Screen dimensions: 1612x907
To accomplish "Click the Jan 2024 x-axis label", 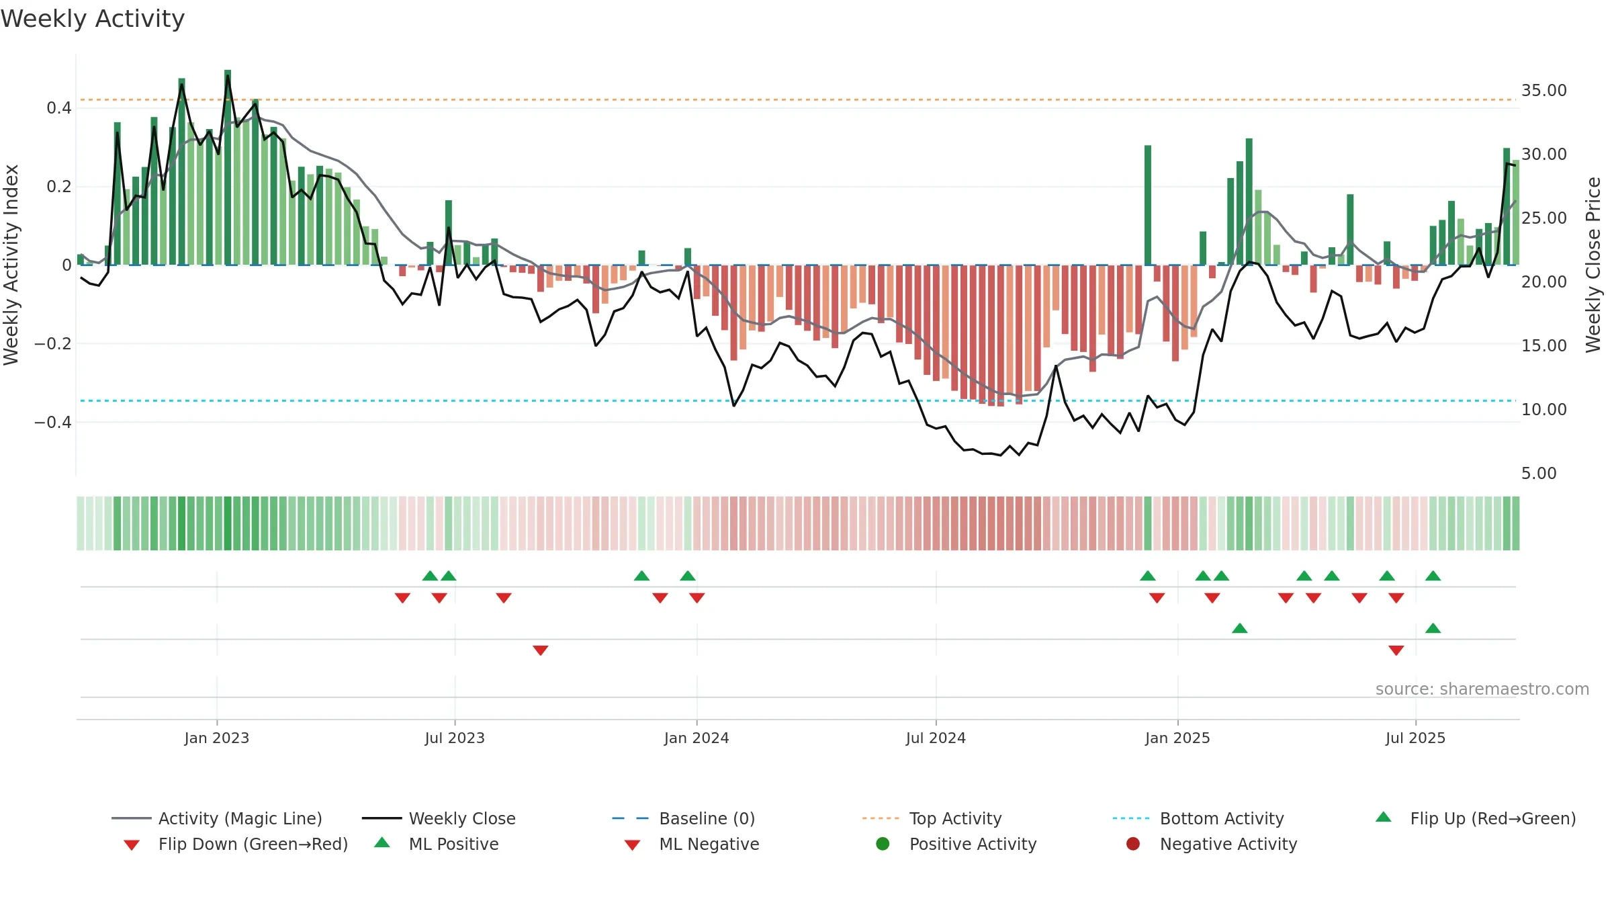I will [697, 738].
